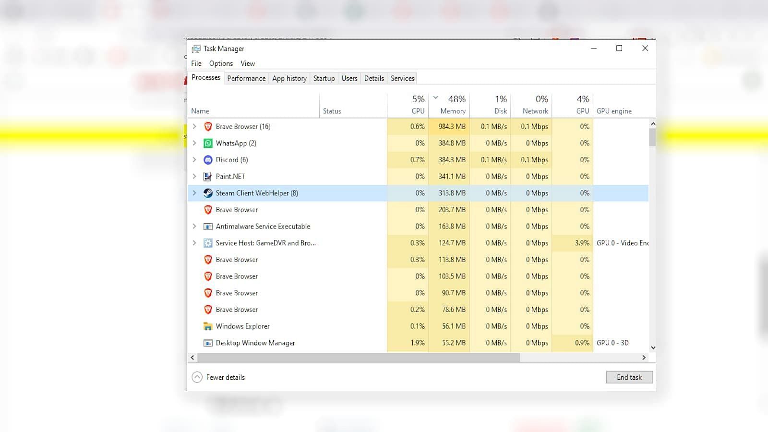Expand the Paint.NET process entry
The image size is (768, 432).
[x=194, y=176]
